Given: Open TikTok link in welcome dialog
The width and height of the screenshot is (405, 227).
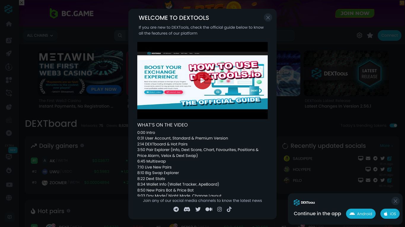Looking at the screenshot, I should click(x=229, y=209).
